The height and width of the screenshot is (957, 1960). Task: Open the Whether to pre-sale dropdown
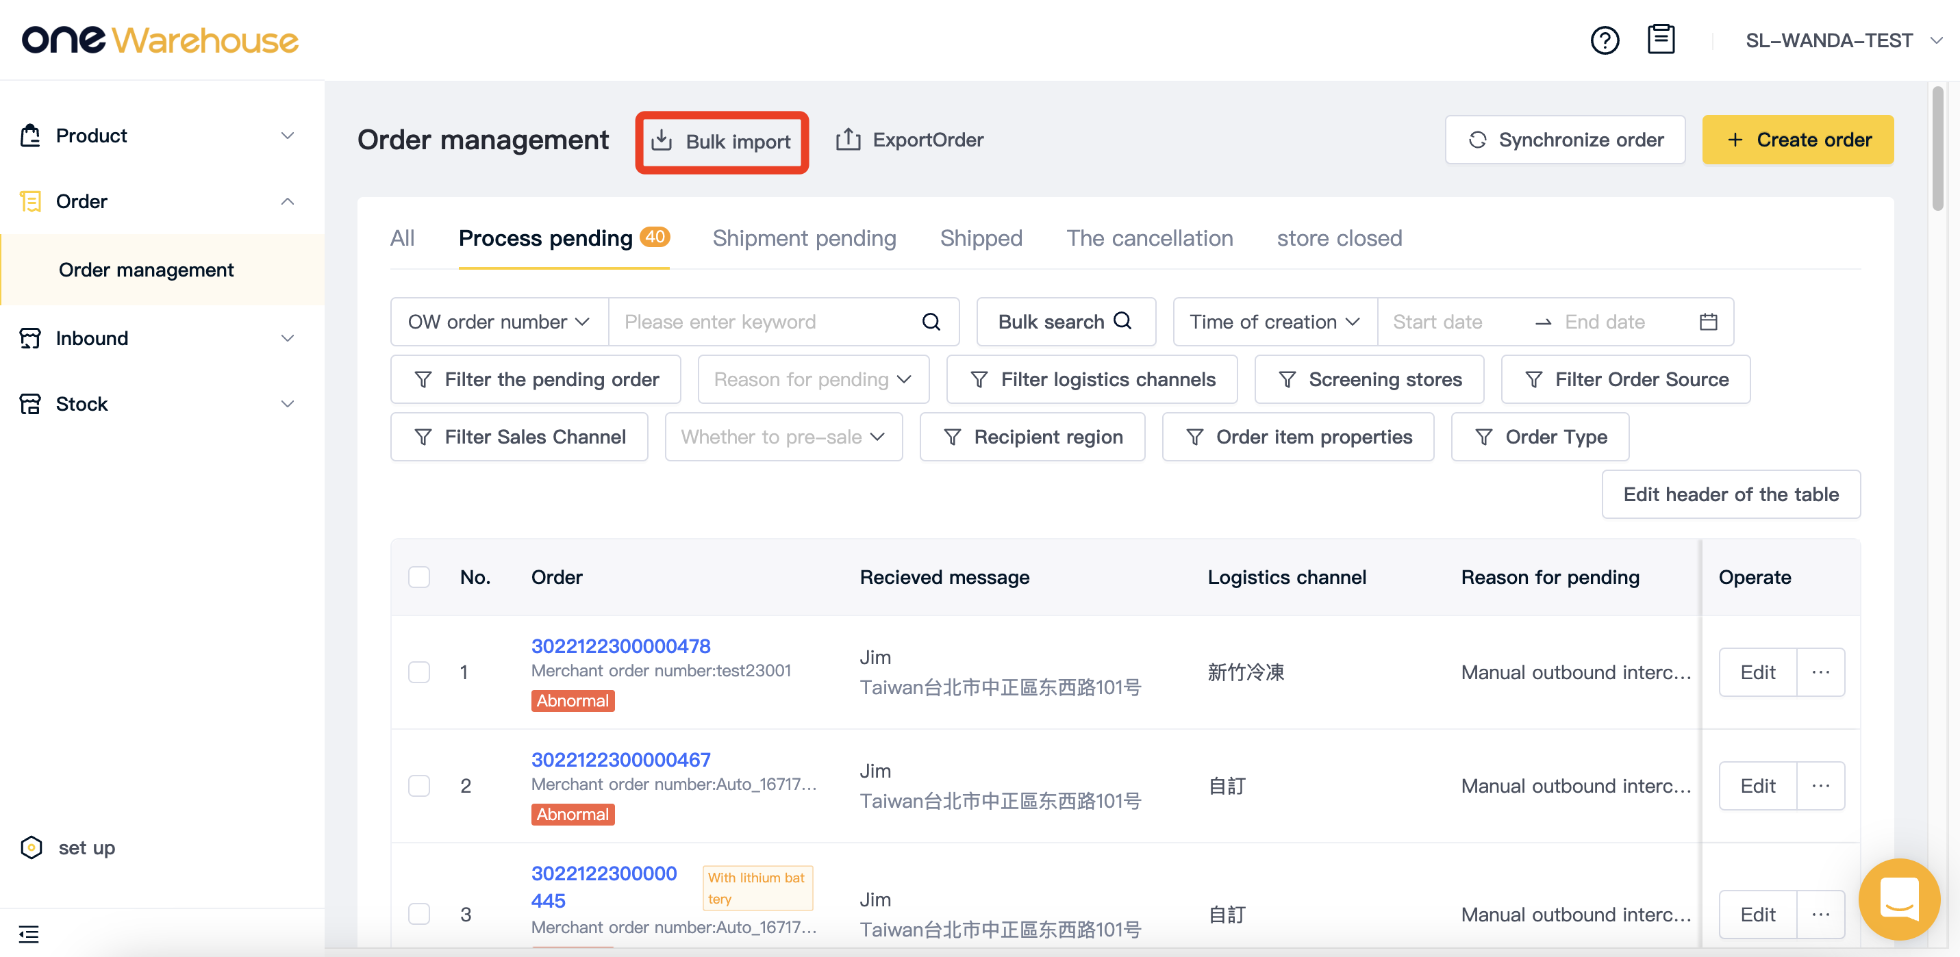coord(783,437)
